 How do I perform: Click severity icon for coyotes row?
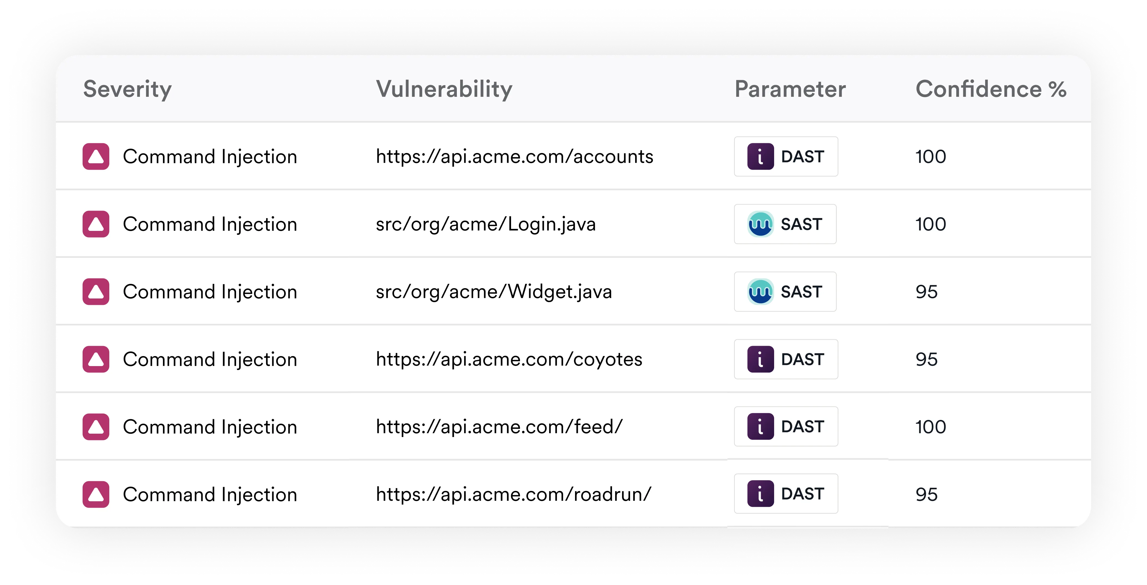(x=96, y=359)
